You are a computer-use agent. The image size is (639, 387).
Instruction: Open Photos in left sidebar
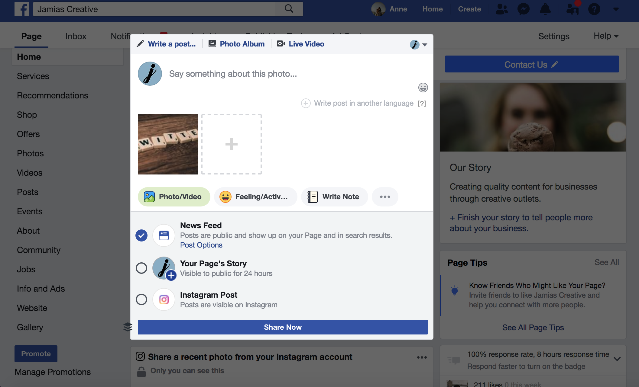[30, 153]
